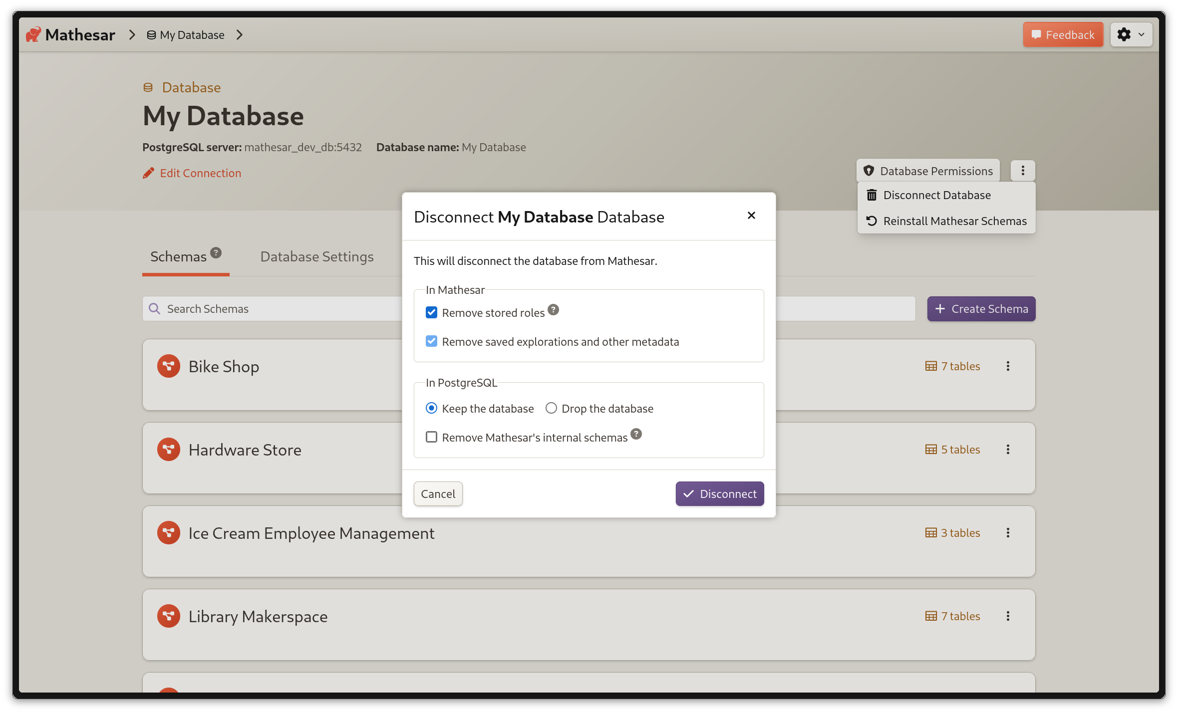The image size is (1178, 713).
Task: Click the Edit Connection link
Action: click(192, 173)
